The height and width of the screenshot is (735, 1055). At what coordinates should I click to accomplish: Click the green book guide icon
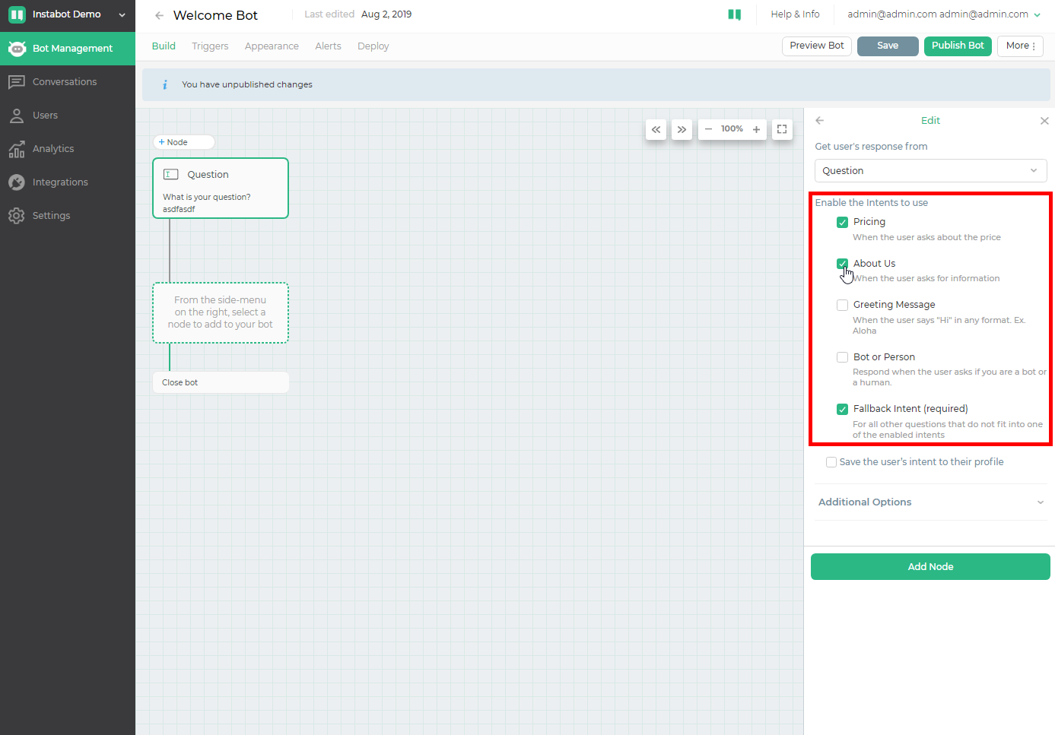(735, 14)
